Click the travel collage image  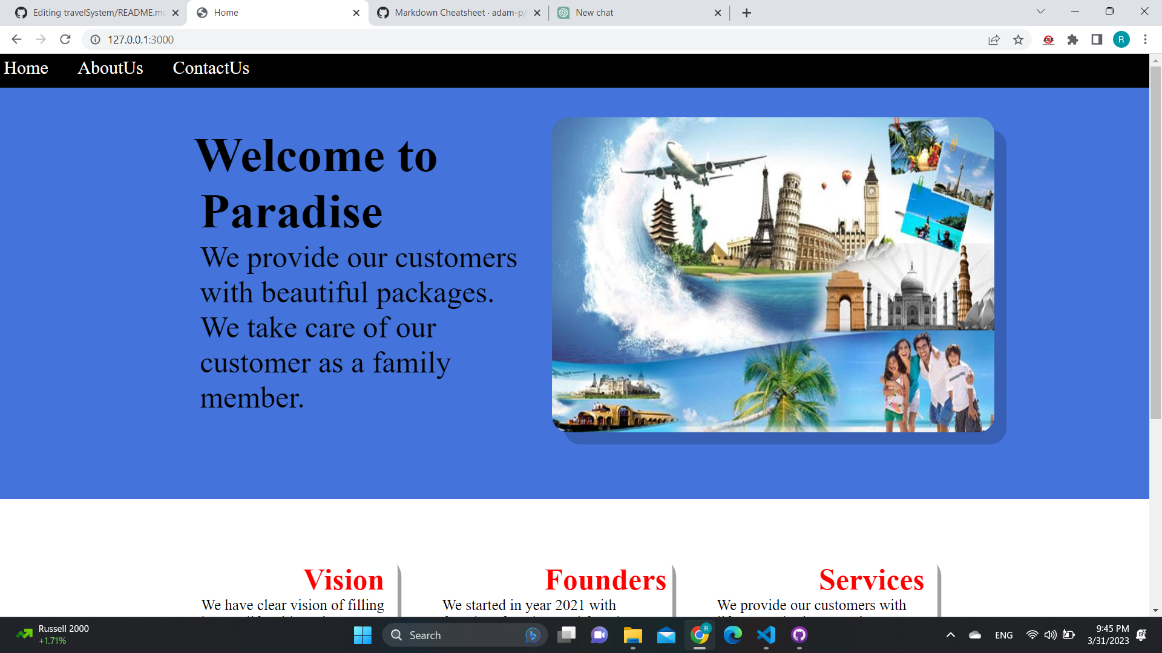pyautogui.click(x=772, y=275)
